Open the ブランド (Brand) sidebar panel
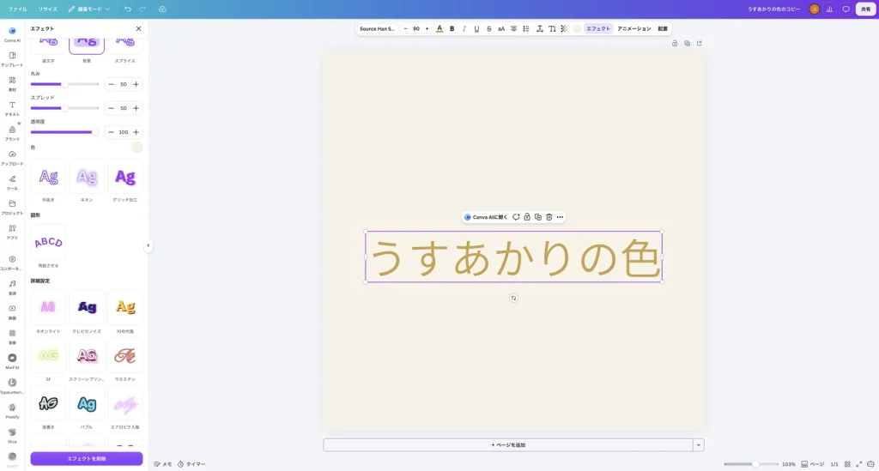Screen dimensions: 879x471 click(12, 133)
